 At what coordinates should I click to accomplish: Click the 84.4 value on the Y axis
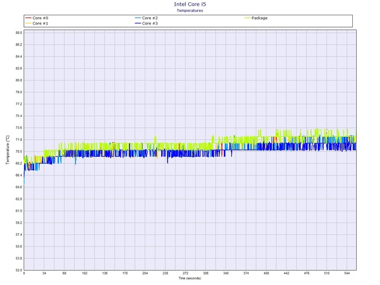[19, 57]
